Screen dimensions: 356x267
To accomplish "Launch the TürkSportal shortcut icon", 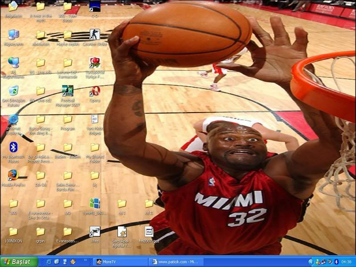I will [x=95, y=63].
